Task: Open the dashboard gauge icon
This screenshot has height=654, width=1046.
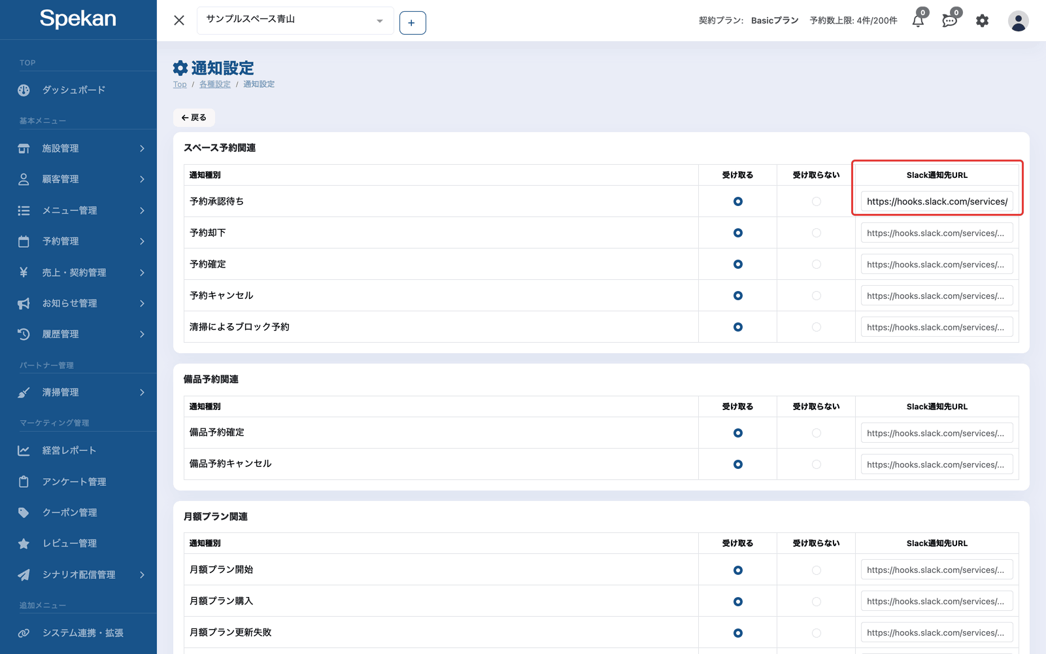Action: (x=24, y=90)
